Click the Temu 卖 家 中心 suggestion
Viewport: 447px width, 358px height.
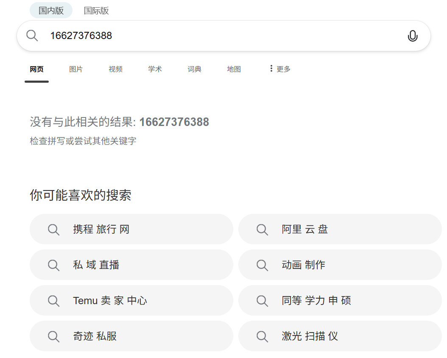click(110, 300)
